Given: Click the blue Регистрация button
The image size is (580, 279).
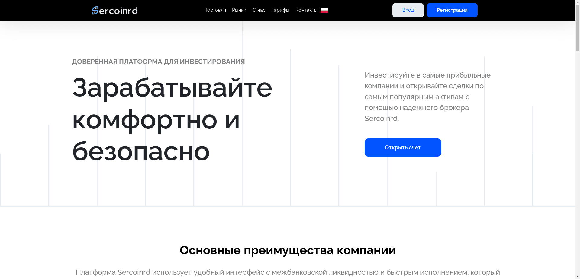Looking at the screenshot, I should click(452, 10).
